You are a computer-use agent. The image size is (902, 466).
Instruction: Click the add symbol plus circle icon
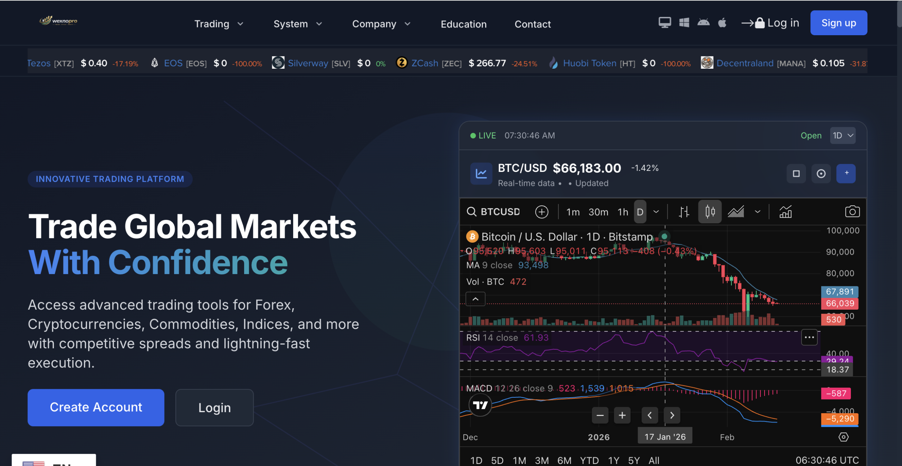(542, 212)
